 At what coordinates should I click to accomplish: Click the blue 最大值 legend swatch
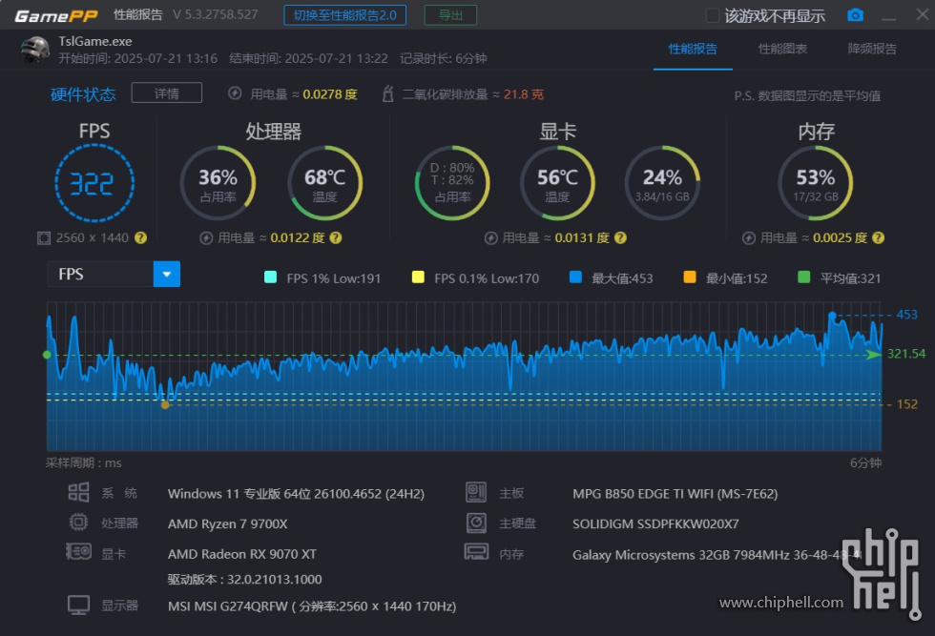(575, 277)
